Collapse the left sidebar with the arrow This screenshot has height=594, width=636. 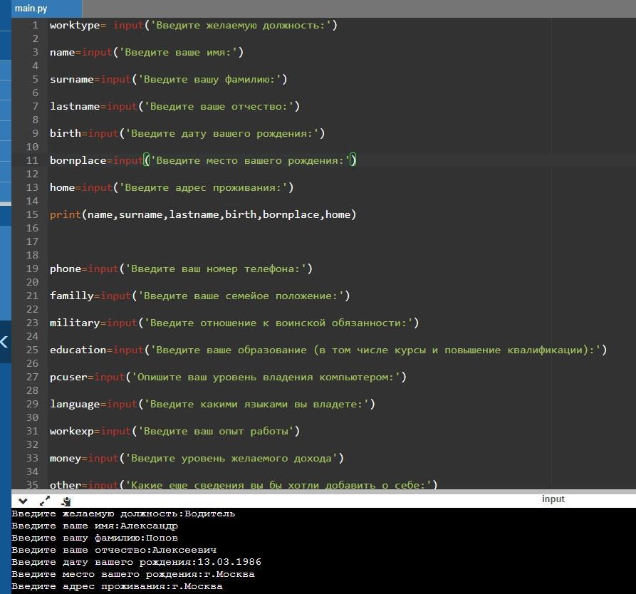[4, 342]
